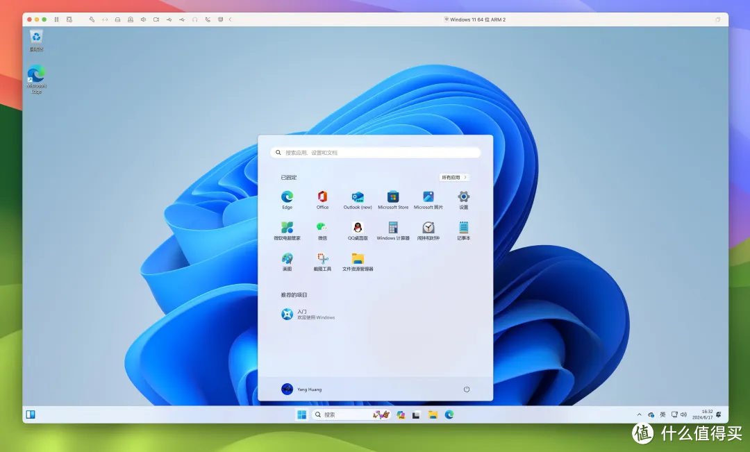Launch the 画图 paint app
The height and width of the screenshot is (452, 750).
[x=287, y=262]
